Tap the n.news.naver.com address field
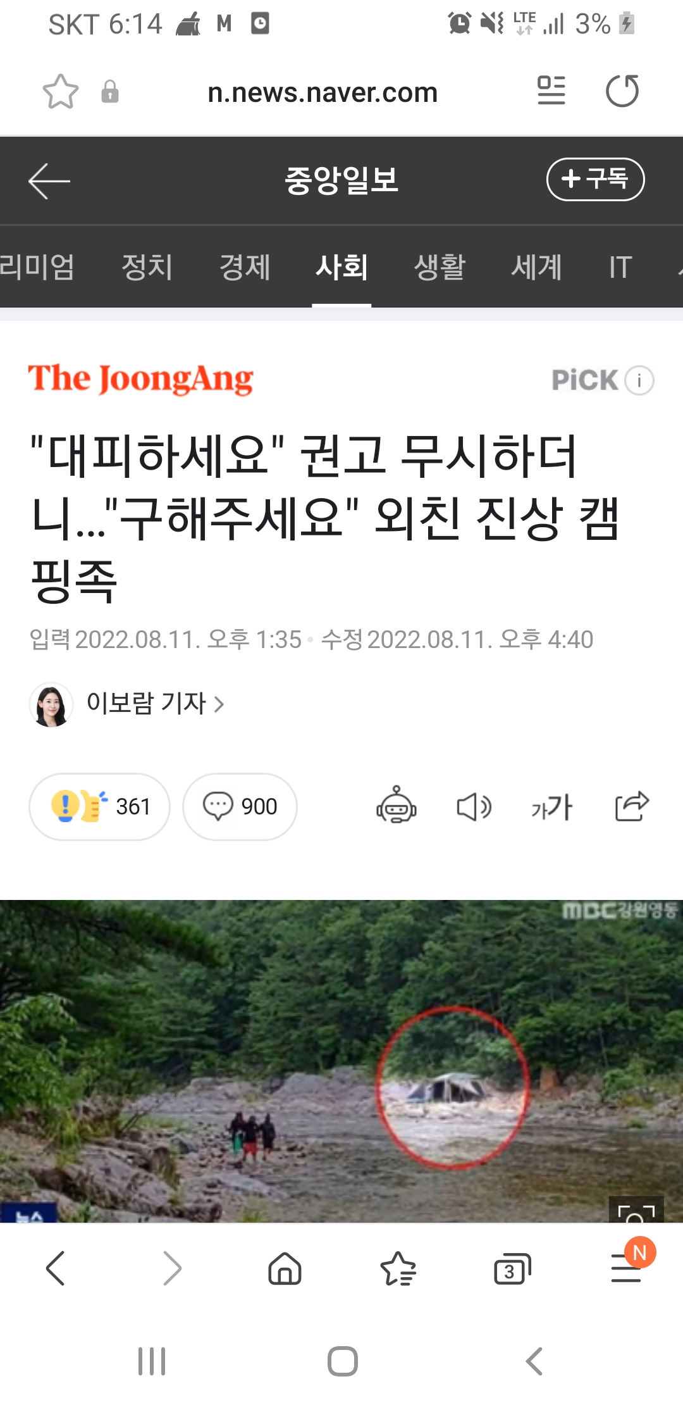Image resolution: width=683 pixels, height=1405 pixels. pos(323,92)
